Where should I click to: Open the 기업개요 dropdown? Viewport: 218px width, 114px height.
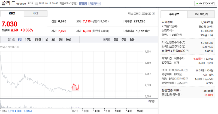(x=95, y=4)
